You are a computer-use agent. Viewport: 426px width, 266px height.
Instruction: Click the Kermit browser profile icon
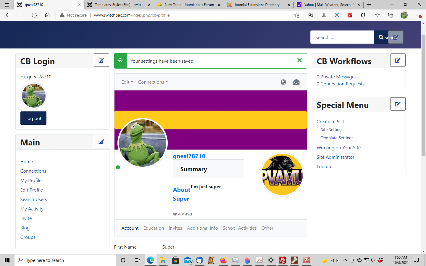404,15
